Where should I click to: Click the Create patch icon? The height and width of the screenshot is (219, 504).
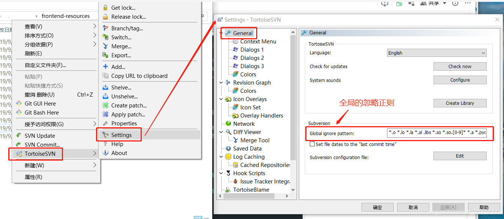tap(105, 106)
